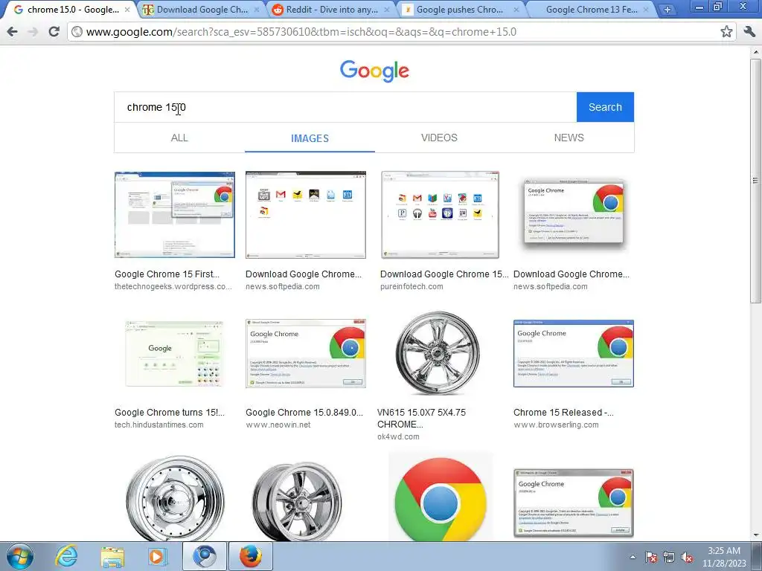Open a new tab with the plus button

[667, 10]
